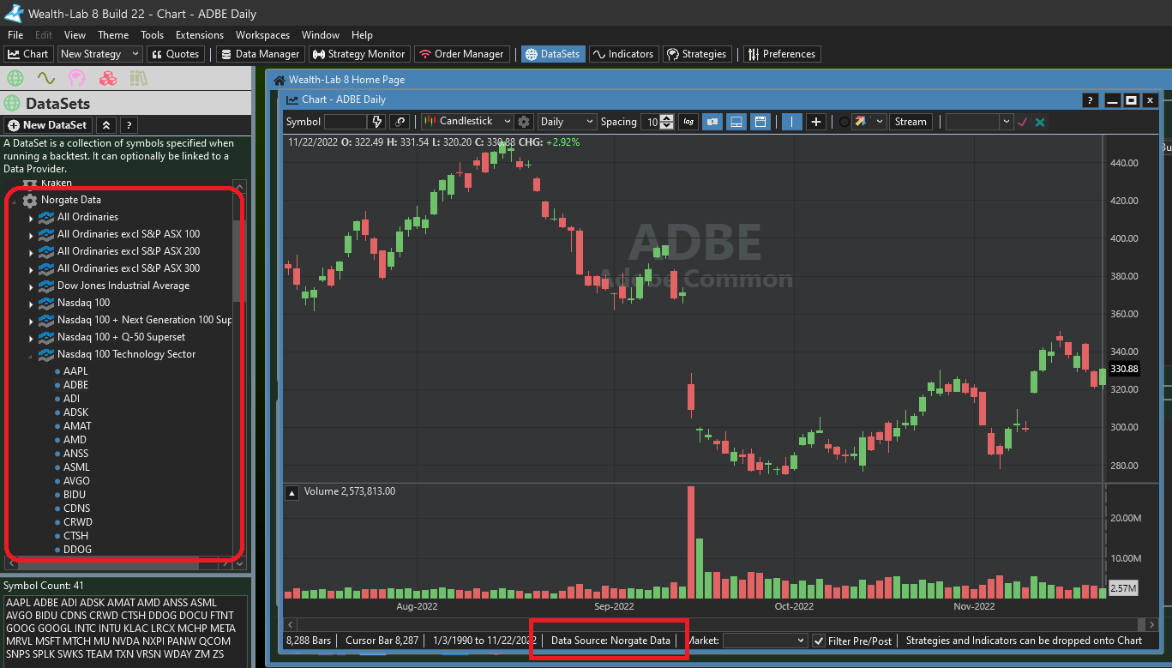The width and height of the screenshot is (1172, 668).
Task: Click the pink brain Strategies icon in sidebar
Action: point(77,79)
